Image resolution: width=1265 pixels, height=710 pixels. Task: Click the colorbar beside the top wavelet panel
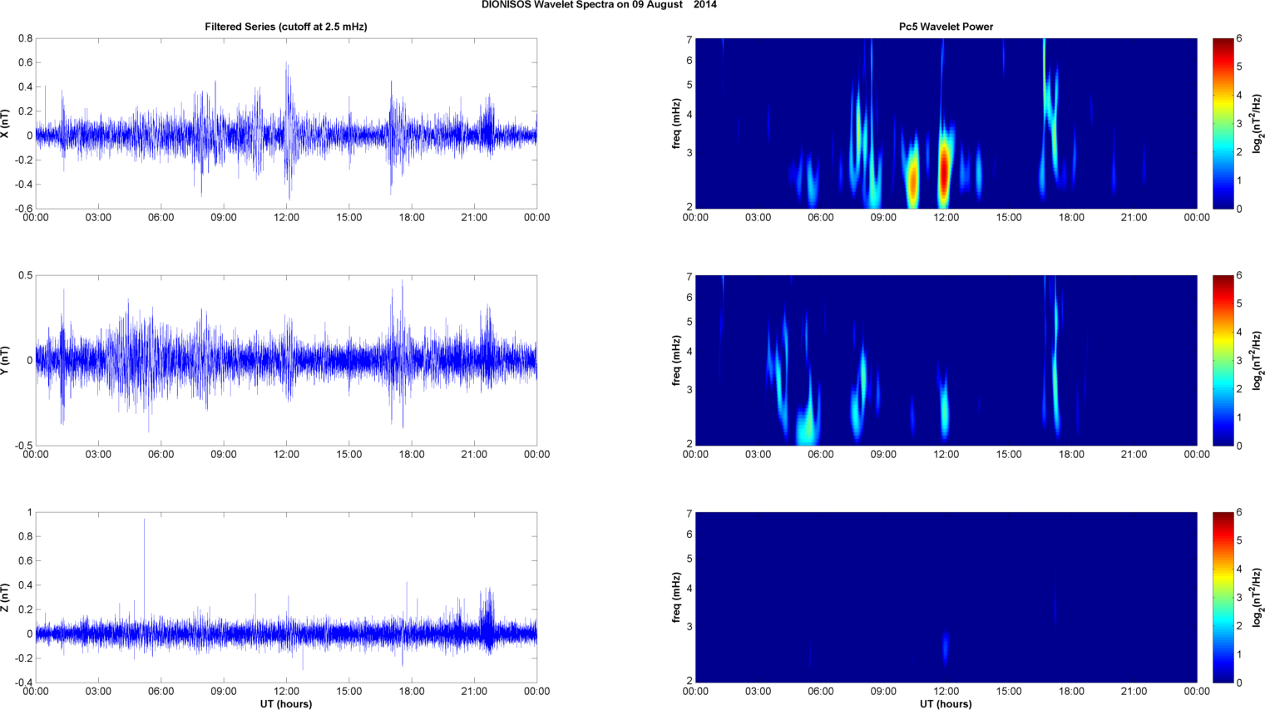(1223, 123)
